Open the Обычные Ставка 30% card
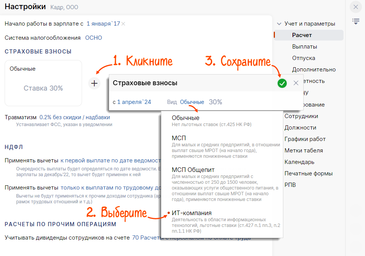Image resolution: width=365 pixels, height=256 pixels. [43, 83]
